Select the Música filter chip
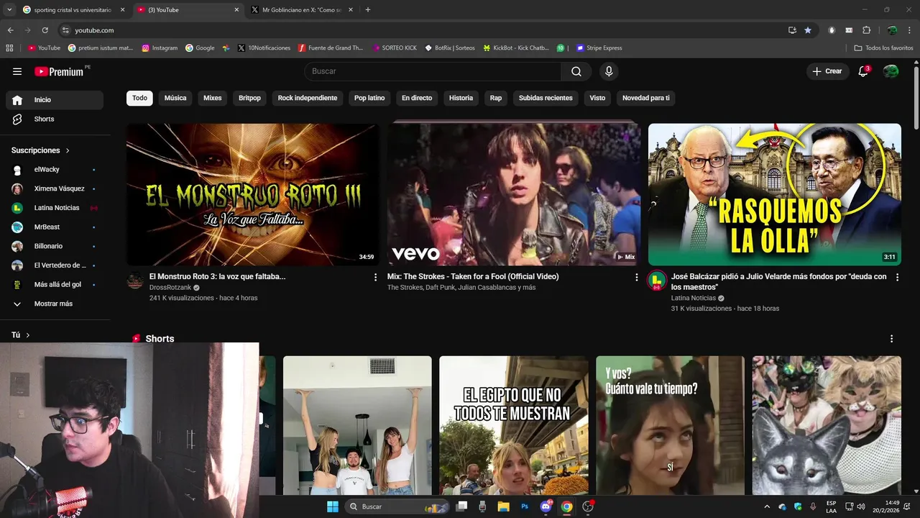This screenshot has height=518, width=920. [x=175, y=98]
